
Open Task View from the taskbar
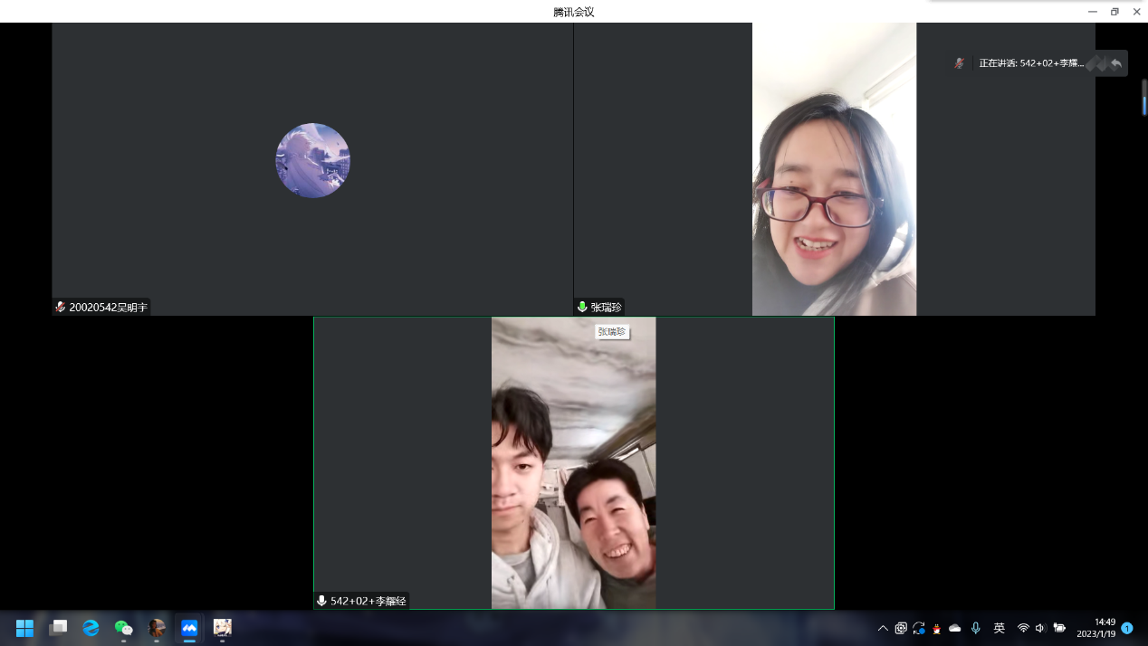58,628
